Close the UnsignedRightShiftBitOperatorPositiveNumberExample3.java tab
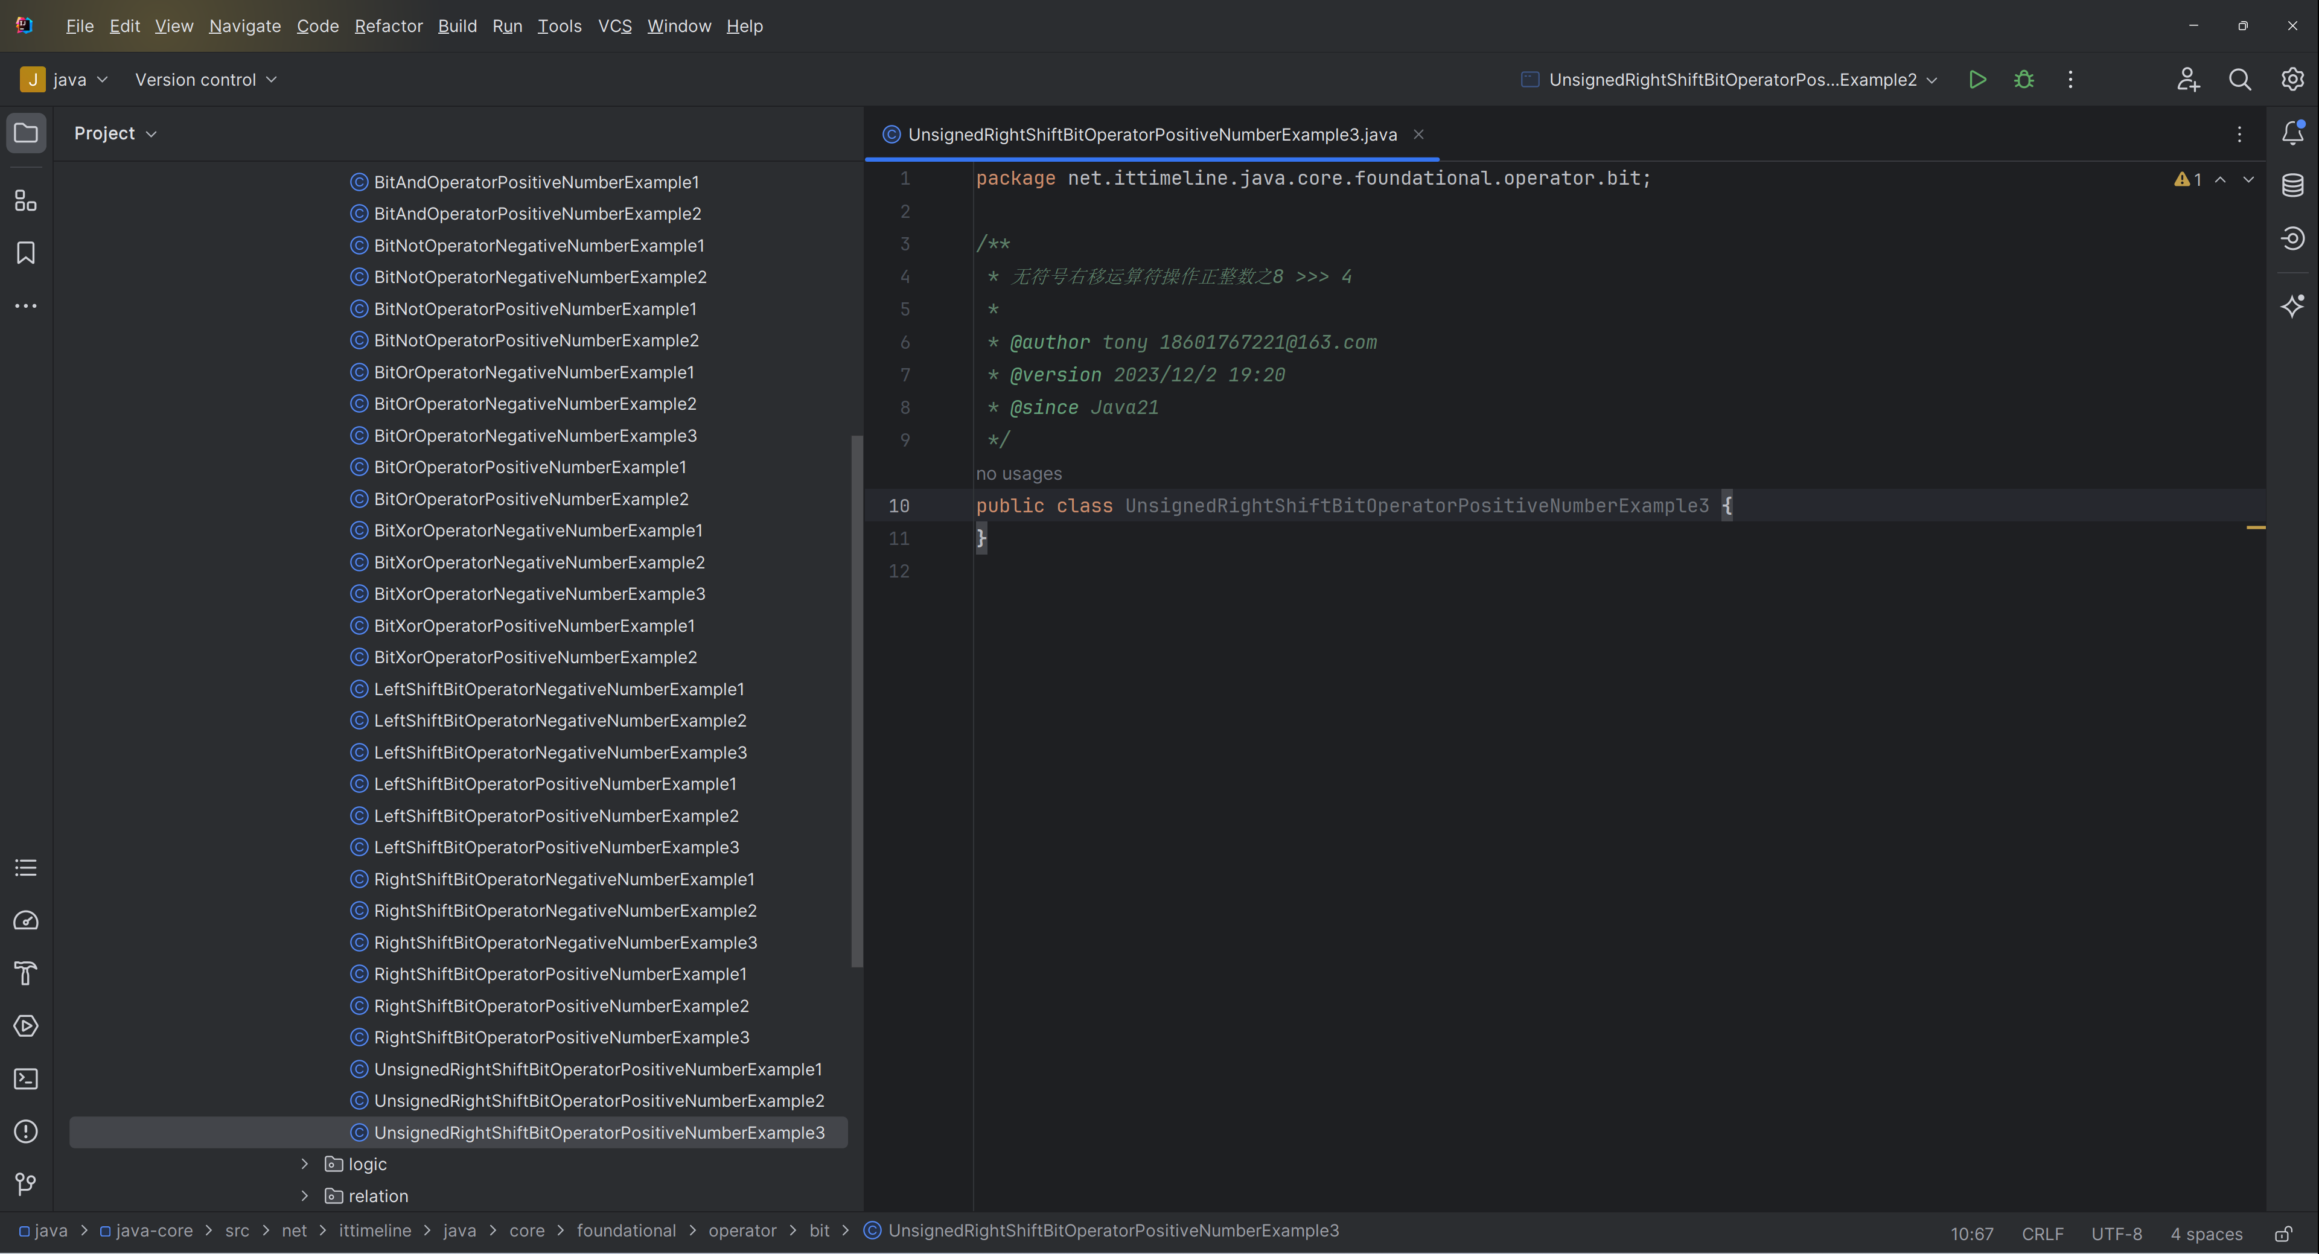 pos(1419,134)
